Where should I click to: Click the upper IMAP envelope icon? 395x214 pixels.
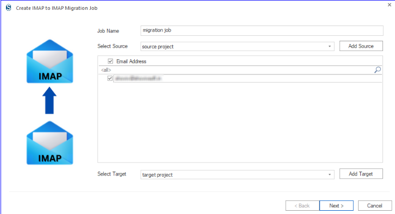50,61
